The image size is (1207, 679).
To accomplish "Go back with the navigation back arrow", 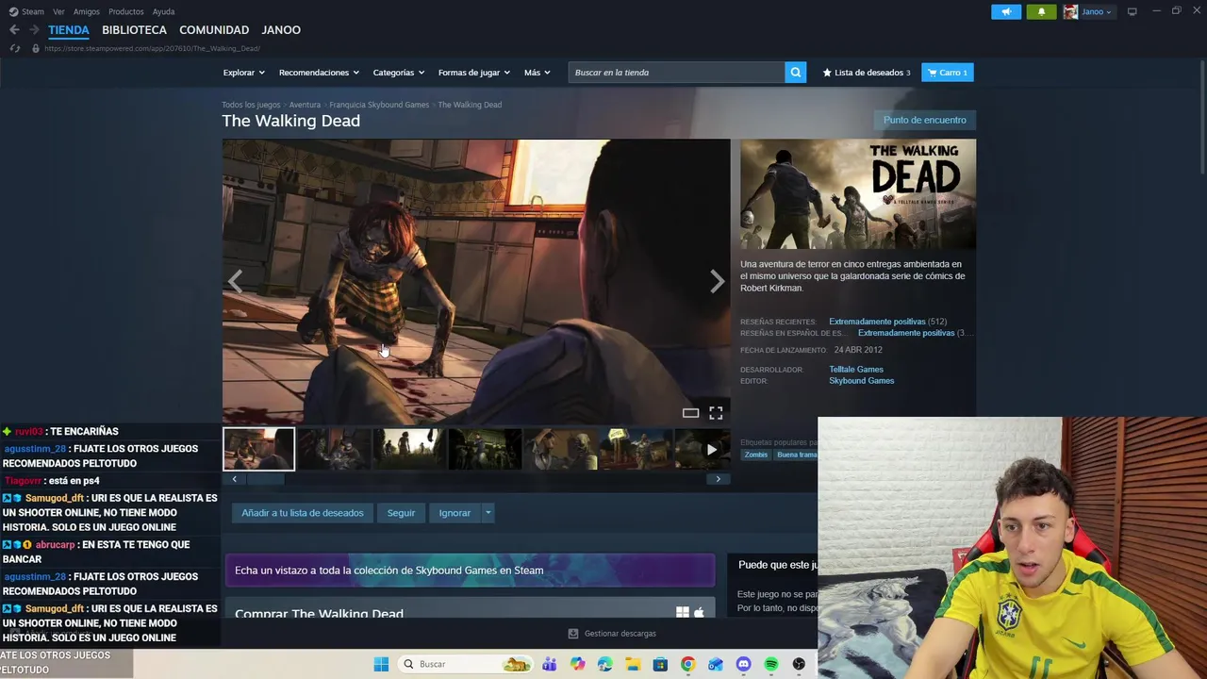I will click(x=14, y=30).
